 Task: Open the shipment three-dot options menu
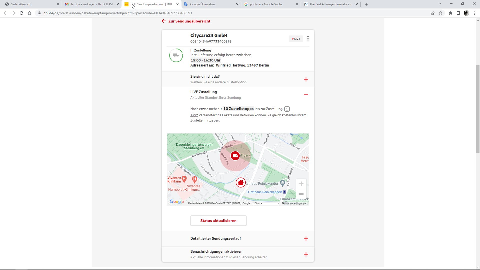pos(308,38)
